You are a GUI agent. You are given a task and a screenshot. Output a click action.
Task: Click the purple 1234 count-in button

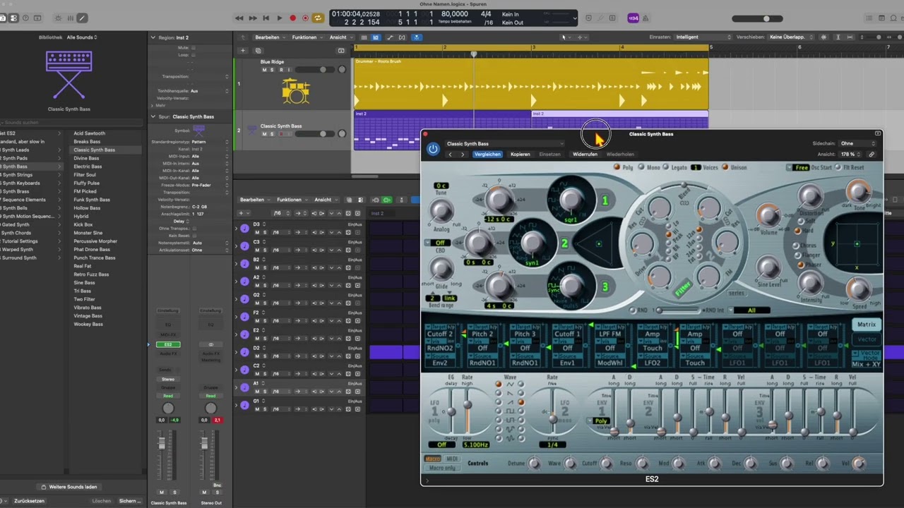click(634, 18)
